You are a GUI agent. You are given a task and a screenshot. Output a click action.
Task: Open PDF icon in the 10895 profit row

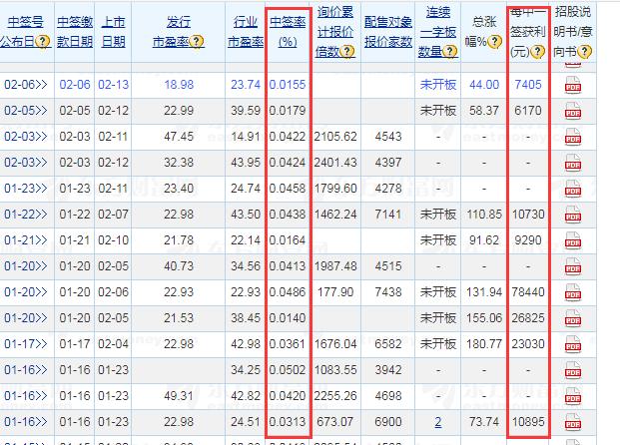[x=573, y=422]
